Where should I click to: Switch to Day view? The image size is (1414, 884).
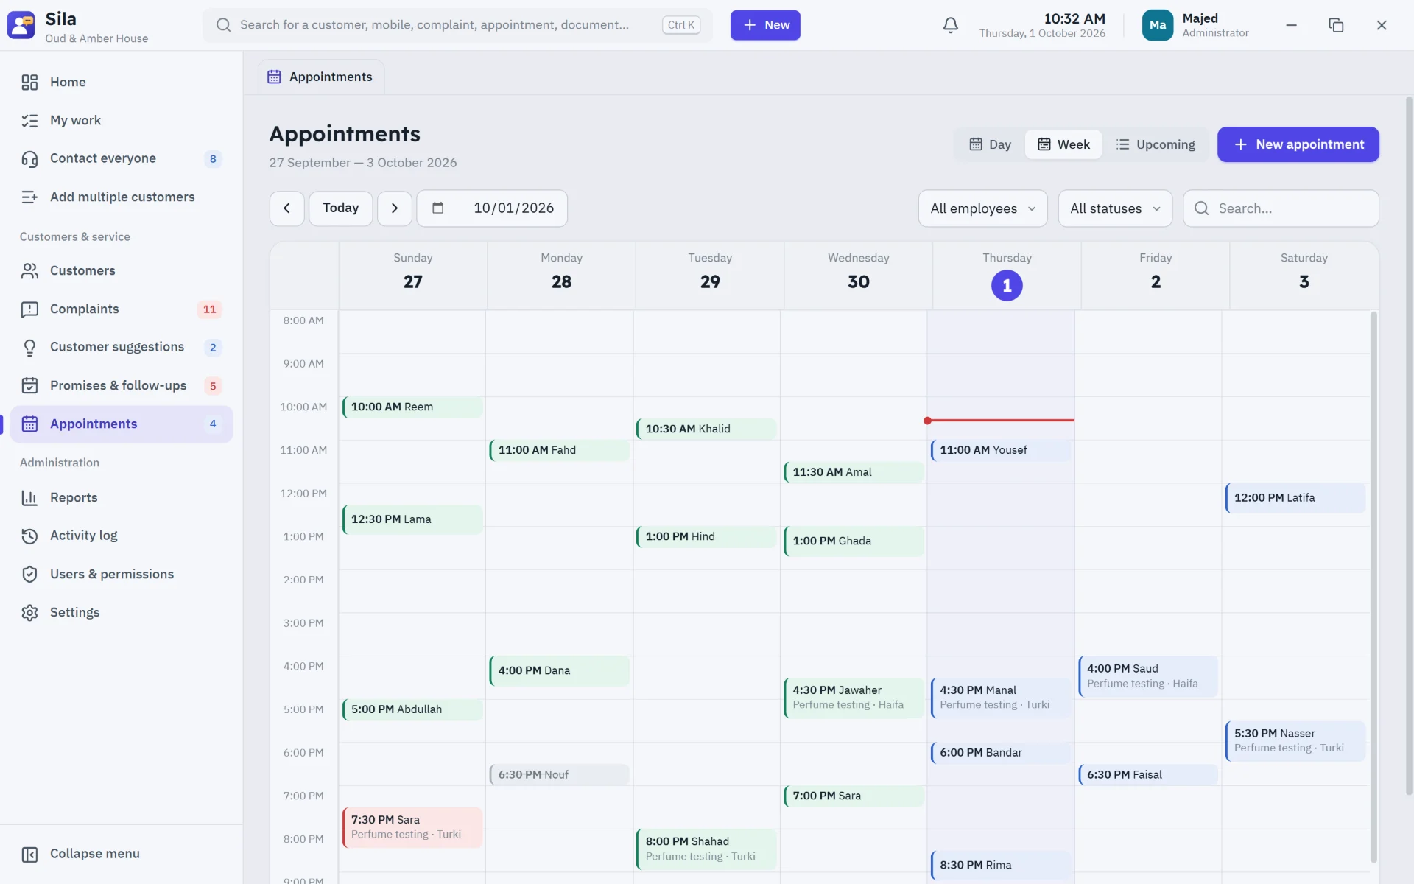click(990, 144)
